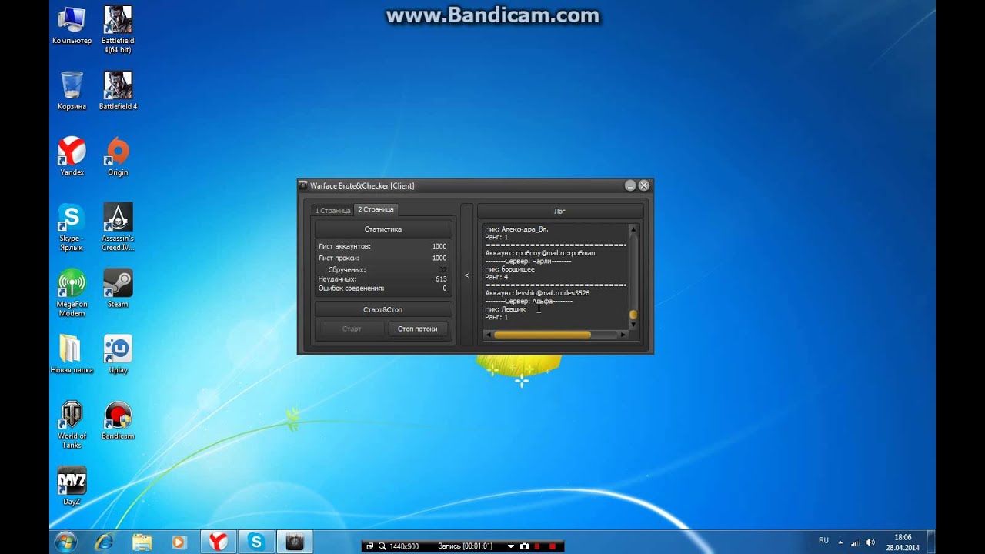Viewport: 985px width, 554px height.
Task: Select the 2 Страница tab
Action: tap(376, 209)
